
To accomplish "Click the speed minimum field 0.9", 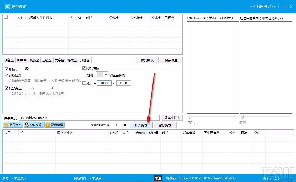I will pyautogui.click(x=32, y=88).
